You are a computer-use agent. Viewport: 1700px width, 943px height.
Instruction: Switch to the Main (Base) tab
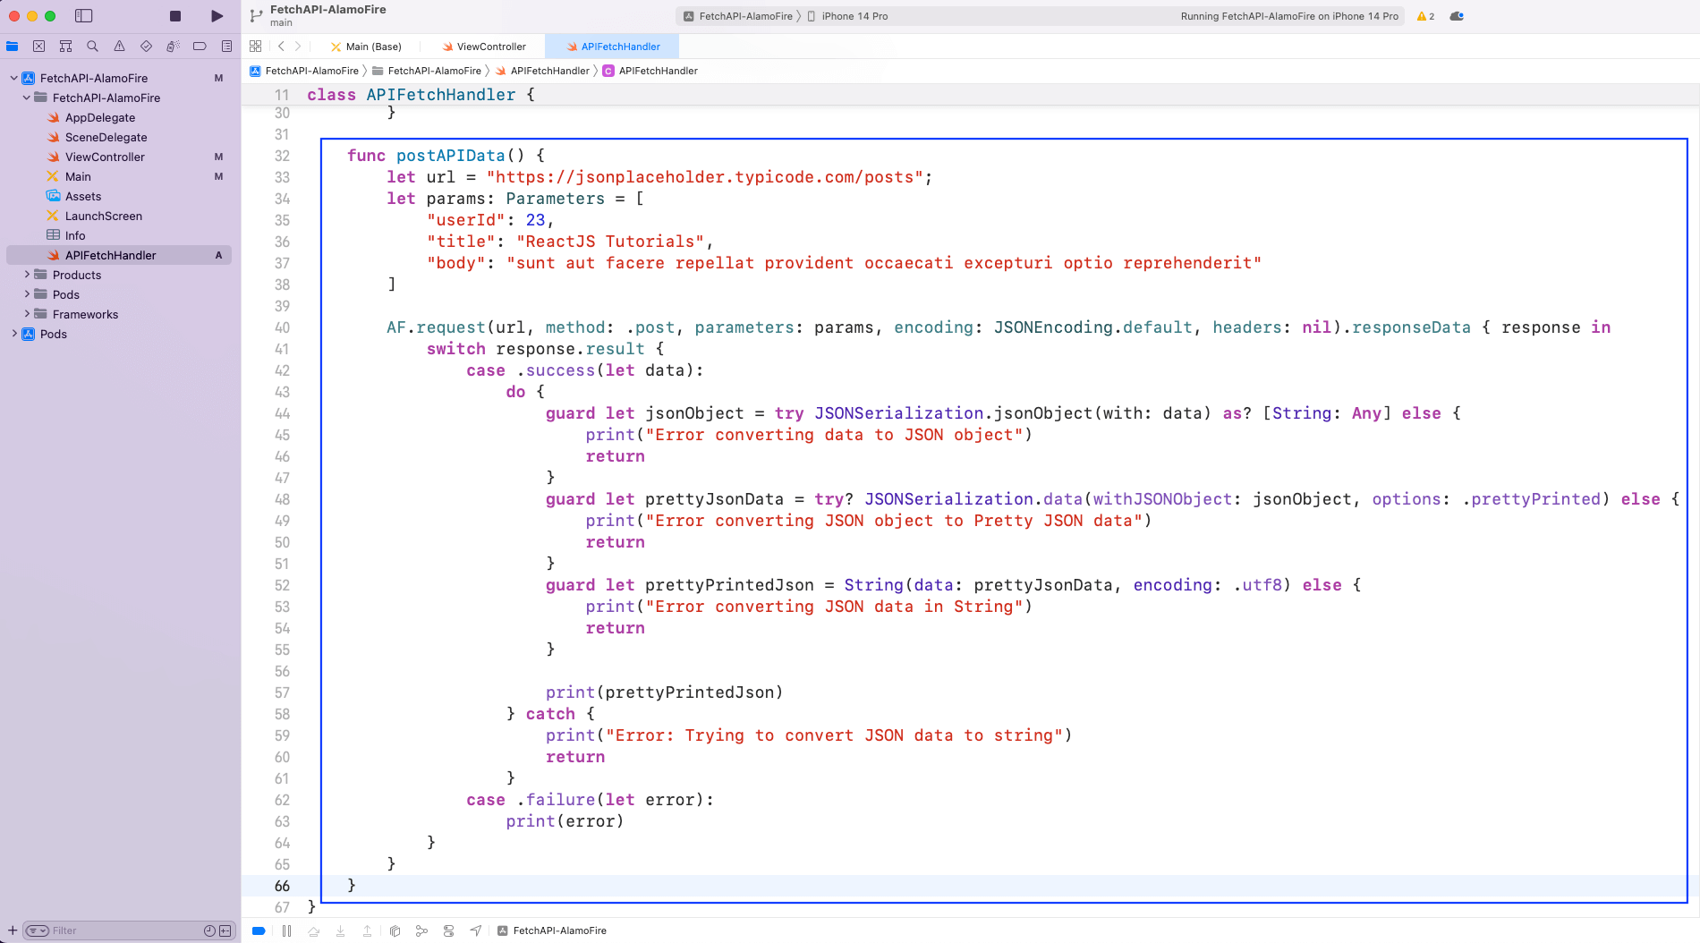click(x=373, y=47)
